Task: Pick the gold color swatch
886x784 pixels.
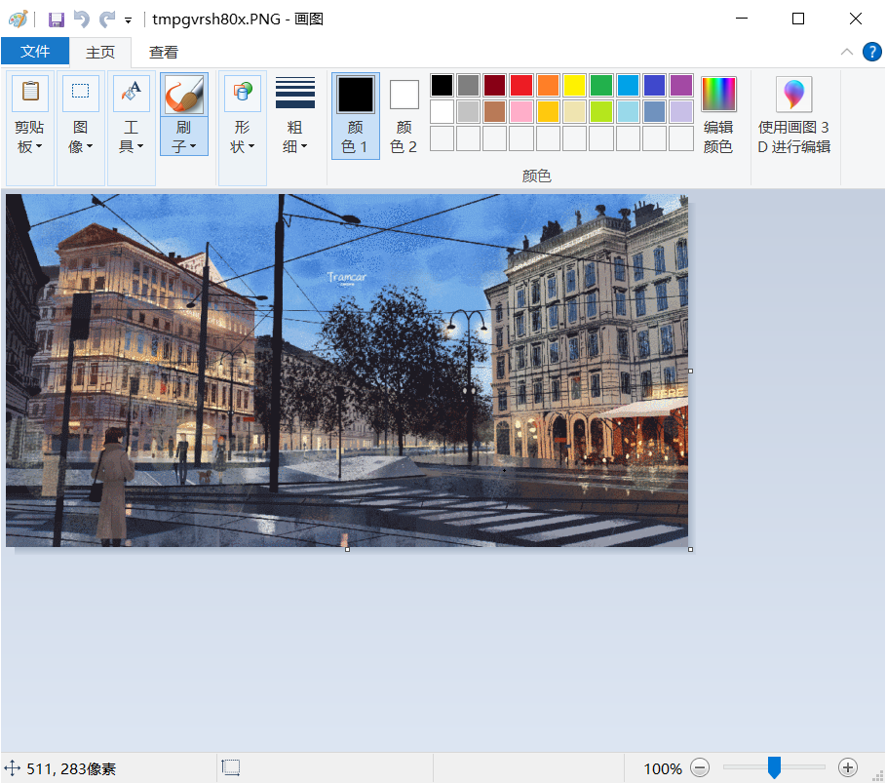Action: pos(548,112)
